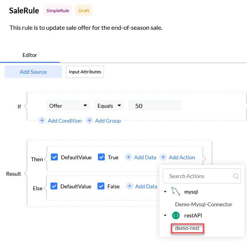Click the restAPI braces icon

(x=176, y=215)
